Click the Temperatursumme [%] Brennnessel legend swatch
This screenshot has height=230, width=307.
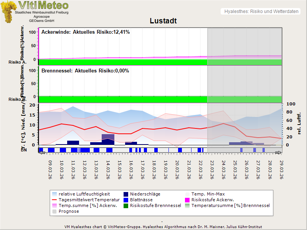(x=188, y=206)
